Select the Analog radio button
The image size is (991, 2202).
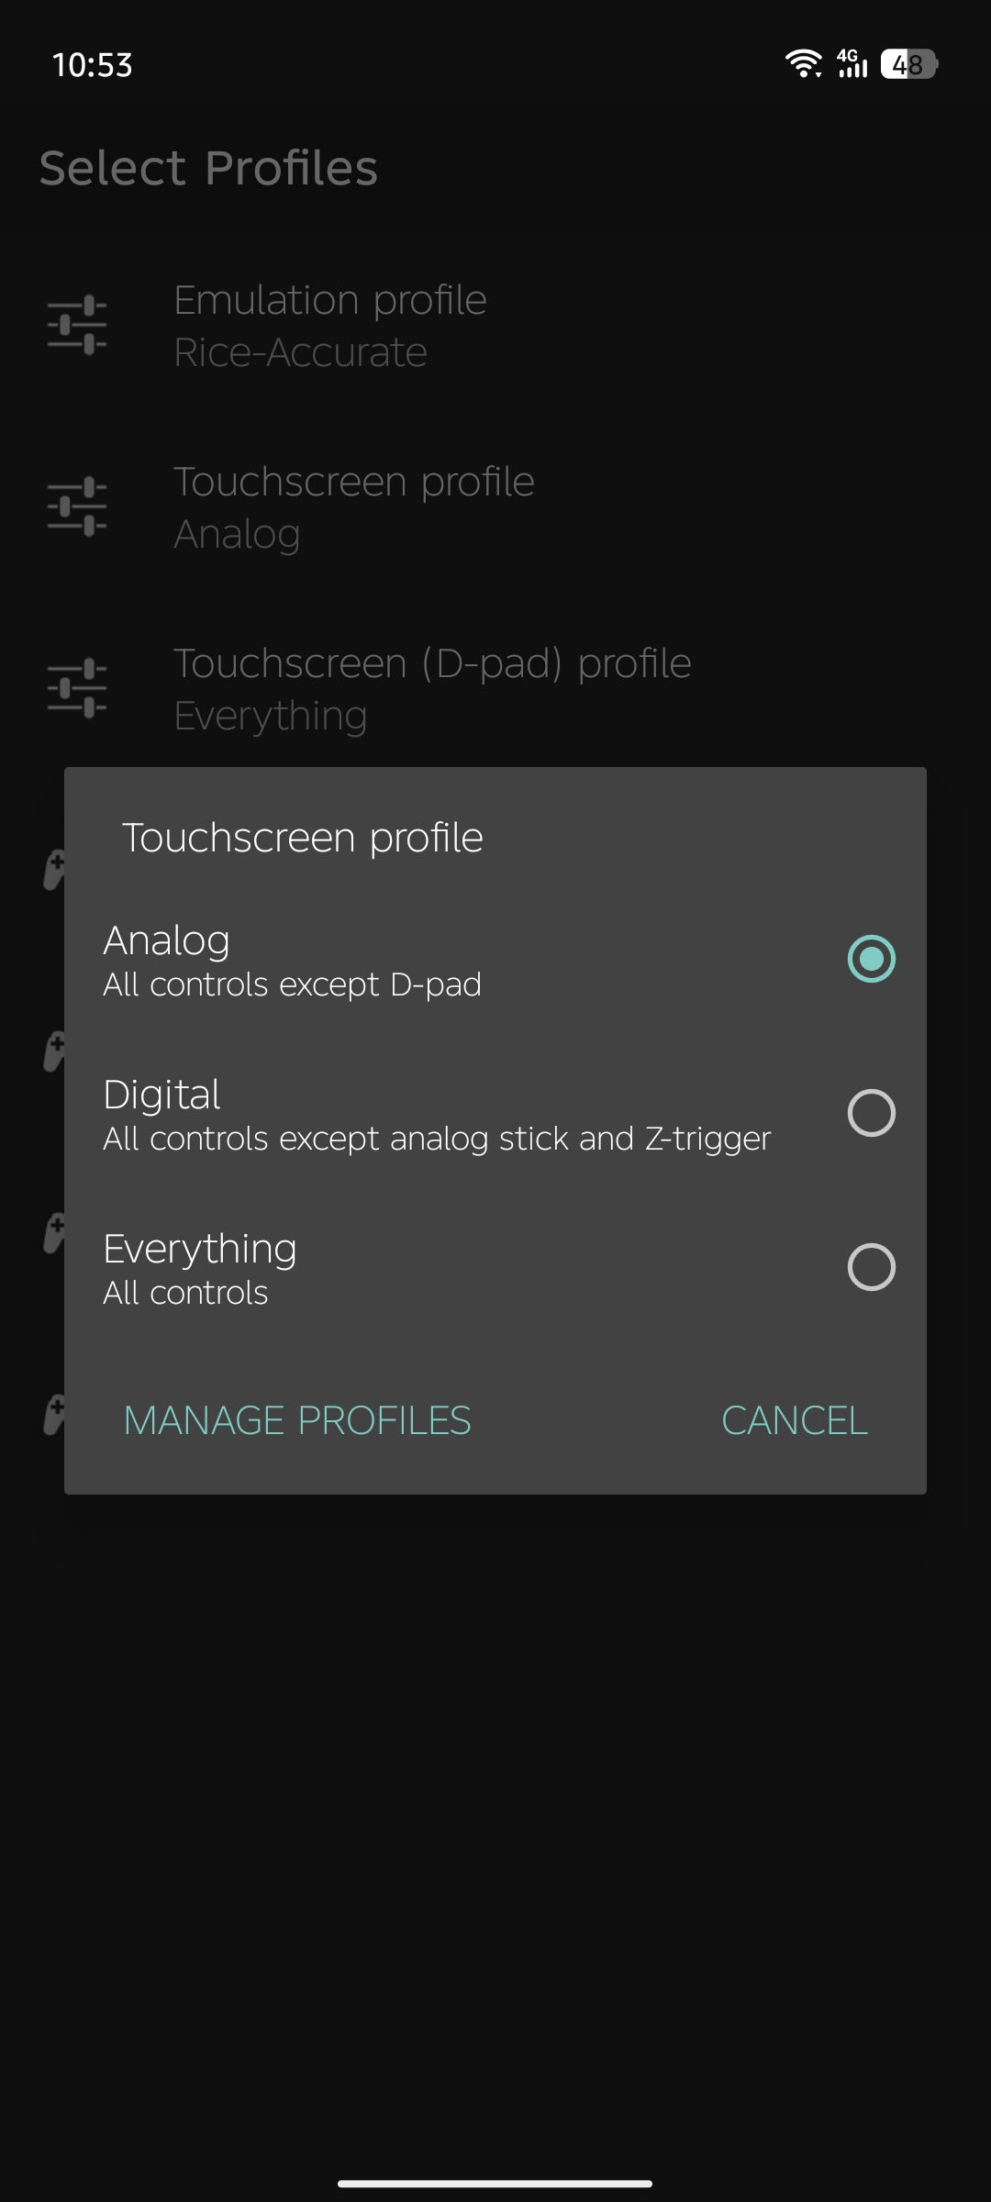coord(871,959)
